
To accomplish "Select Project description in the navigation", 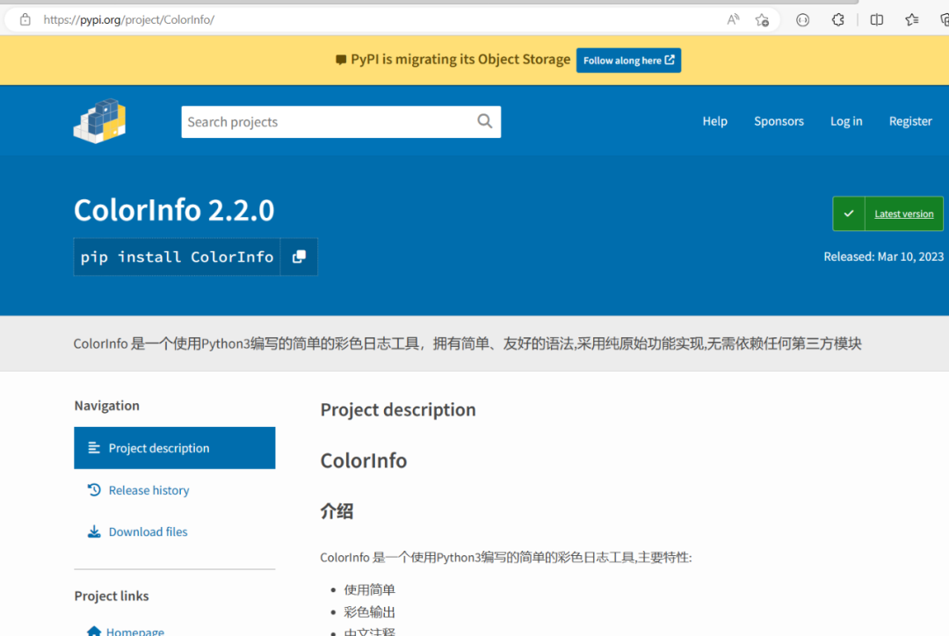I will pos(159,448).
